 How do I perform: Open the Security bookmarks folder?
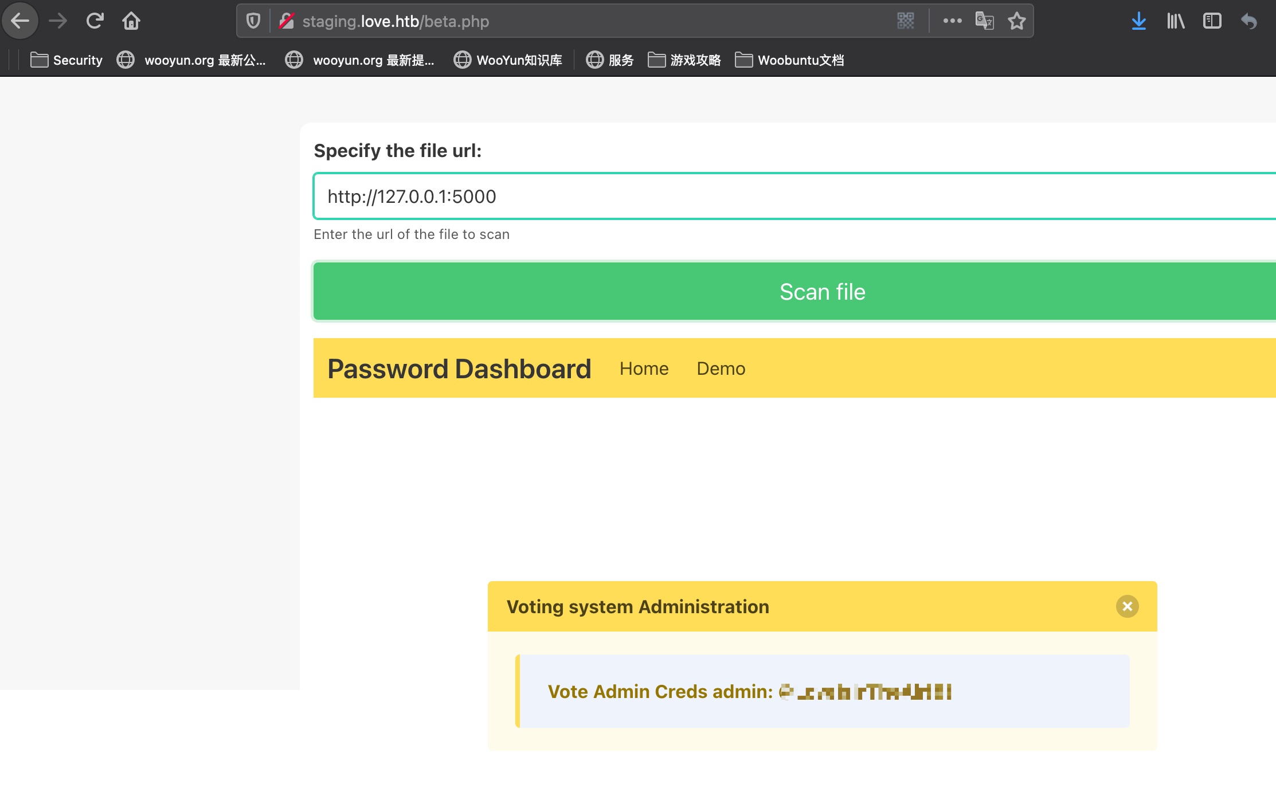66,60
